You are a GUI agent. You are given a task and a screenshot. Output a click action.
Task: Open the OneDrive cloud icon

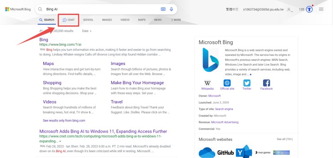[x=206, y=153]
